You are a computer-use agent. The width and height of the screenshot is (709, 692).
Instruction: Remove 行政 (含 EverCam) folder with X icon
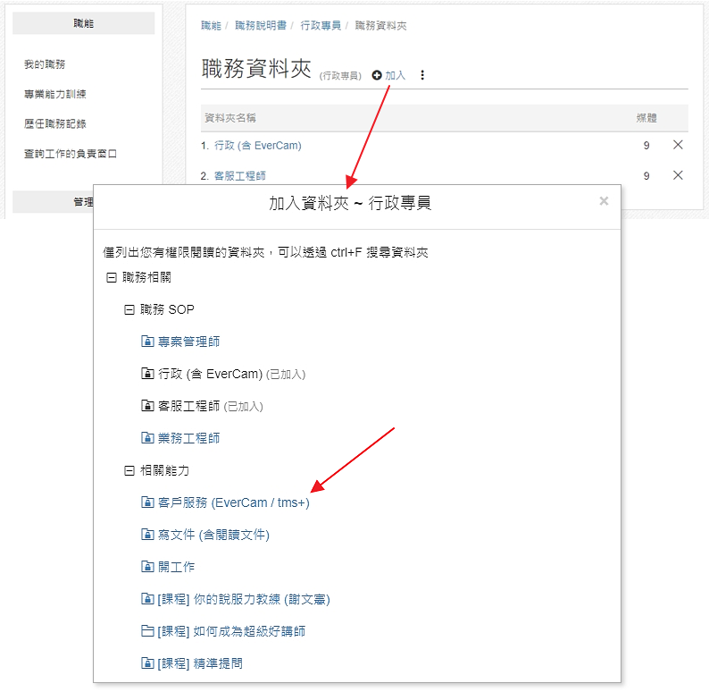coord(678,145)
